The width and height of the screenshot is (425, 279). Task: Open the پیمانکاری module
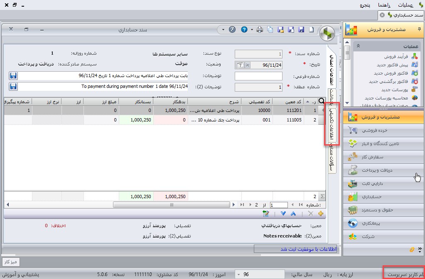pos(383,223)
